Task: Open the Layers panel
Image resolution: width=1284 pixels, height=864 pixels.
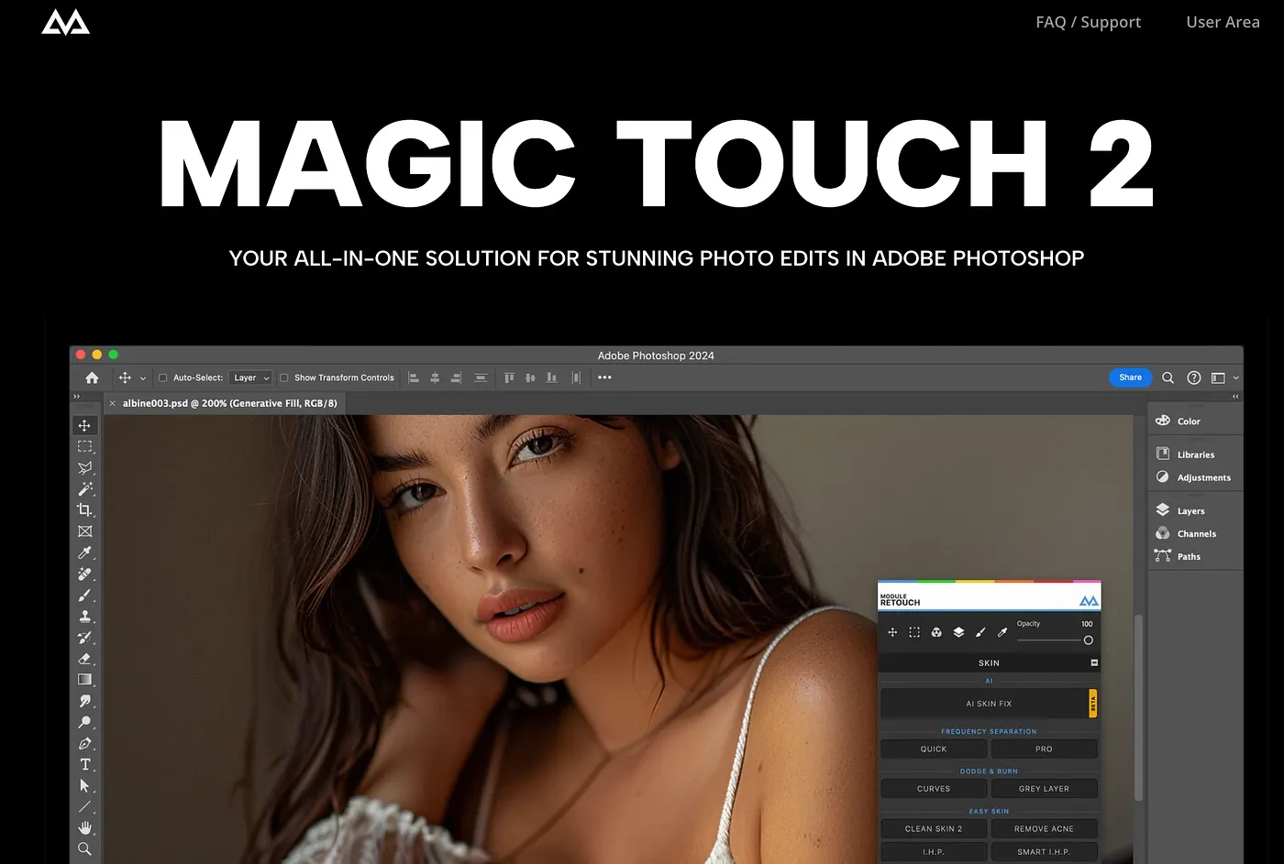Action: click(1179, 510)
